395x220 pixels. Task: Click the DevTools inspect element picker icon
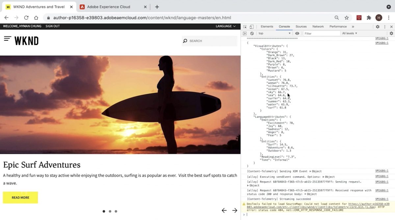[245, 27]
